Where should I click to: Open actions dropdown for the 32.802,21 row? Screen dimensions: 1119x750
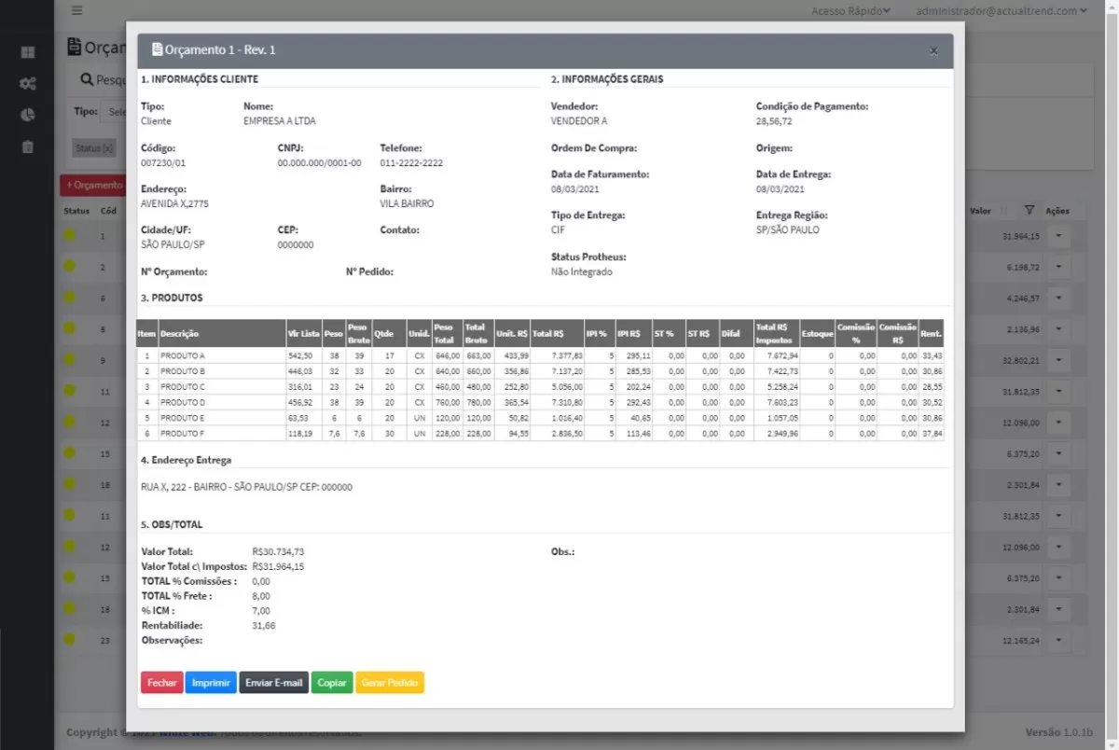tap(1059, 360)
